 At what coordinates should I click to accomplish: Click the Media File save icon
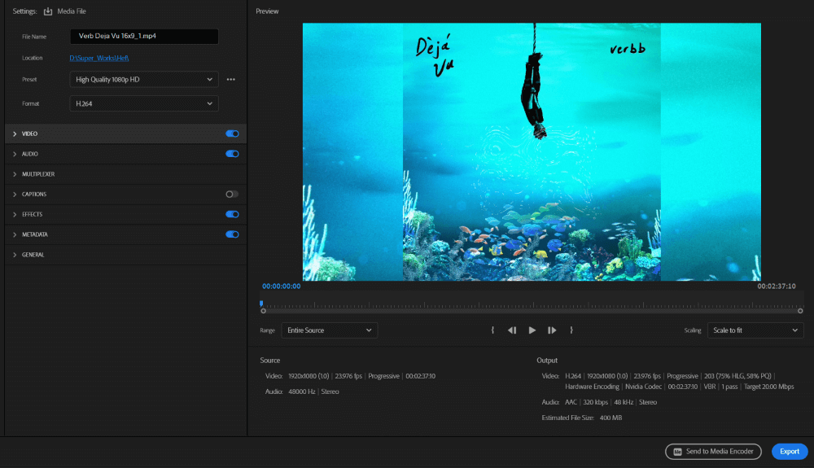click(x=47, y=11)
